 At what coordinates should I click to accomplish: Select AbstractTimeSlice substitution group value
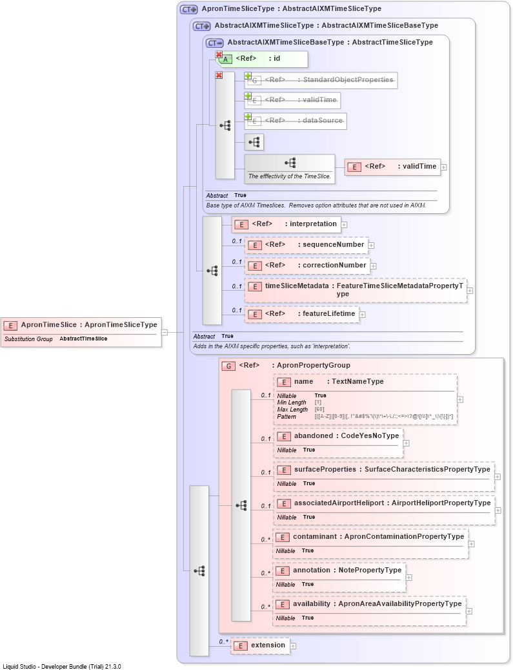[x=83, y=339]
